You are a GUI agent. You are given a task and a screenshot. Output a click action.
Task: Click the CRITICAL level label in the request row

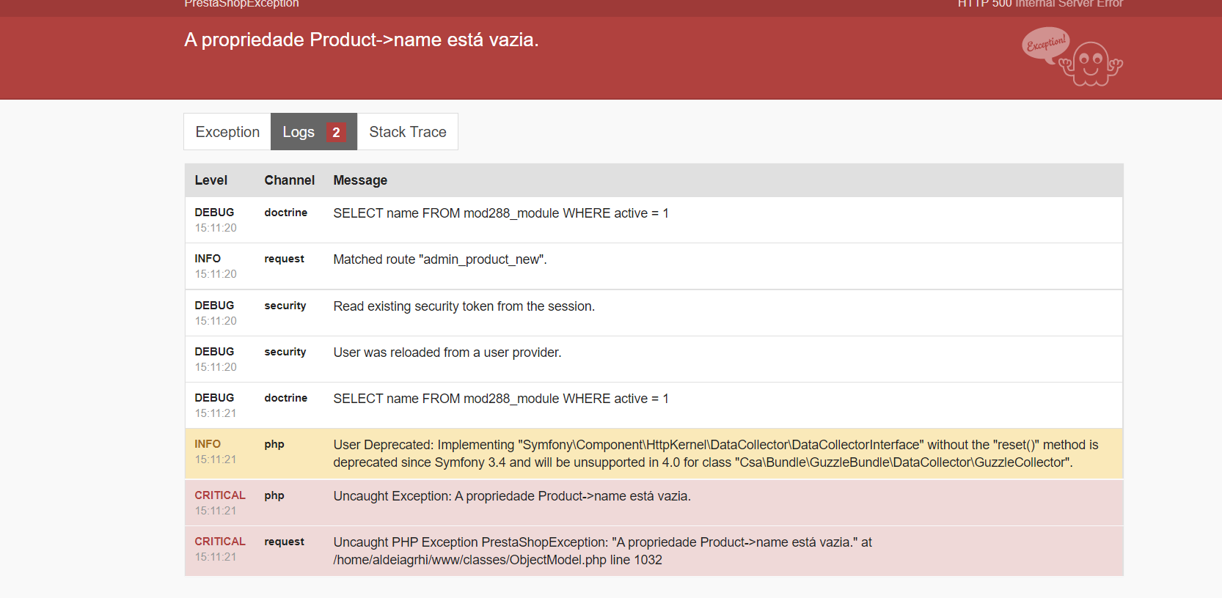(220, 542)
